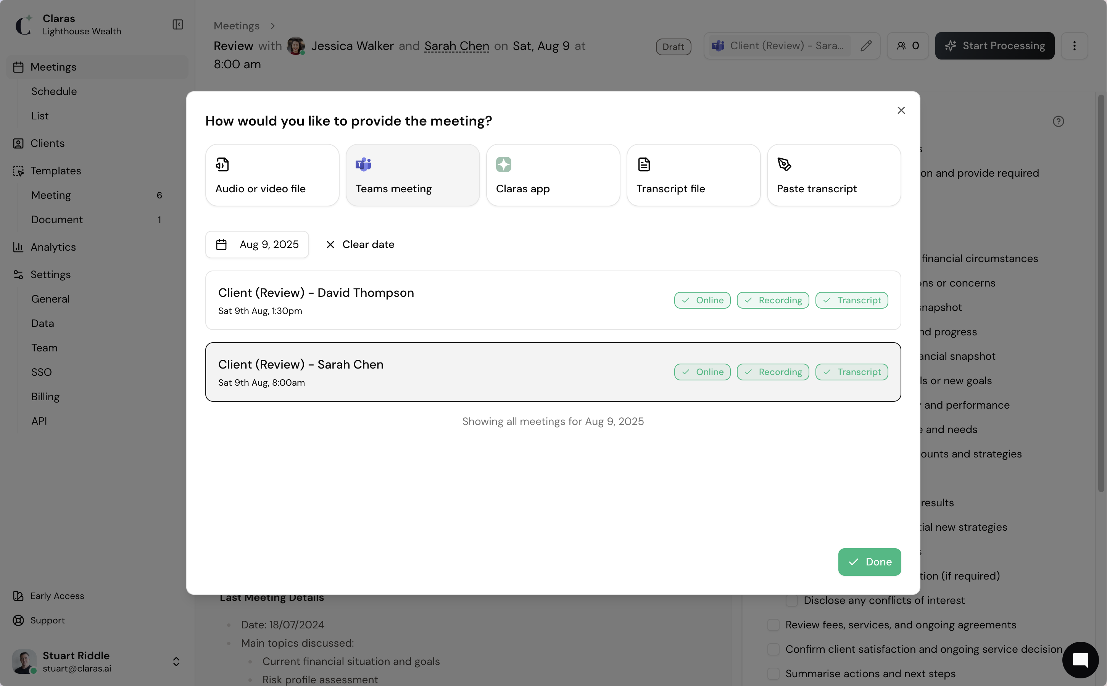This screenshot has height=686, width=1107.
Task: Open Billing settings
Action: click(45, 396)
